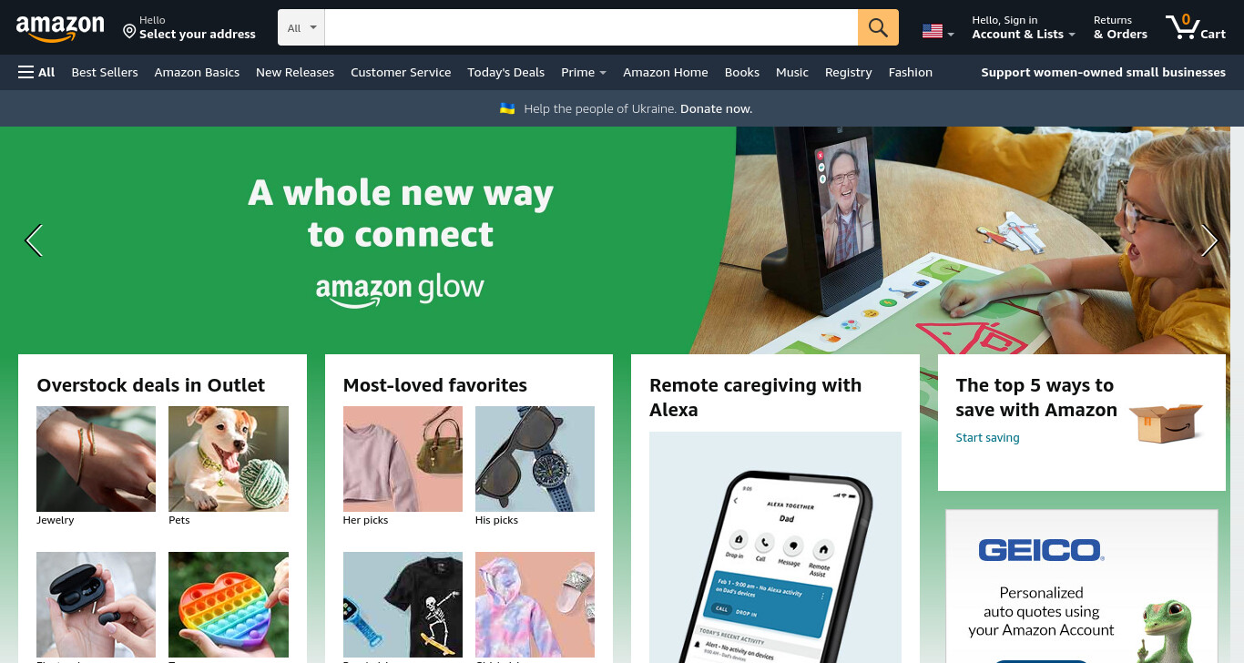Click the location pin to select address

point(129,32)
